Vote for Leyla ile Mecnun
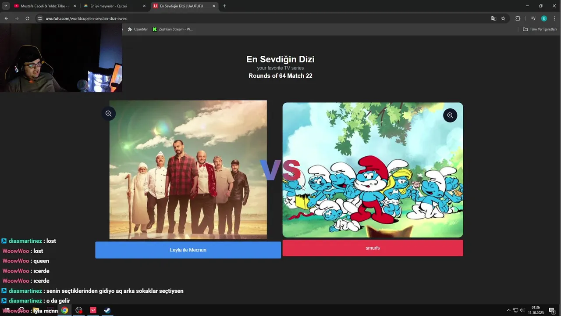This screenshot has height=316, width=561. pos(188,250)
